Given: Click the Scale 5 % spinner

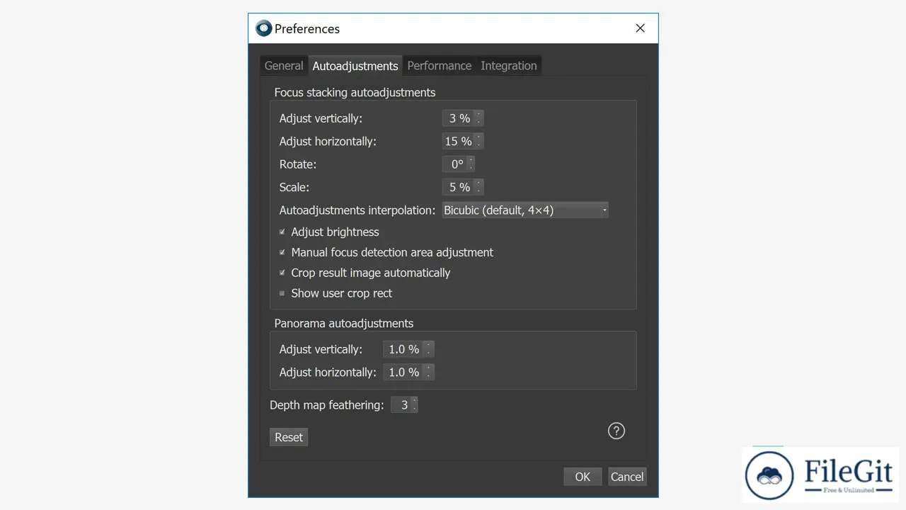Looking at the screenshot, I should [459, 188].
